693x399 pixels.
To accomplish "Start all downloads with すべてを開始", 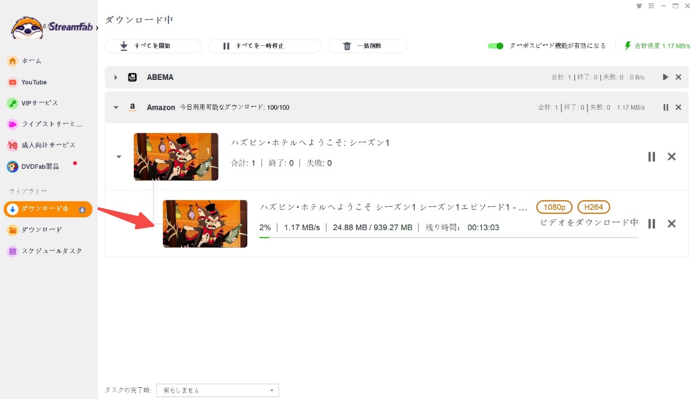I will tap(153, 46).
